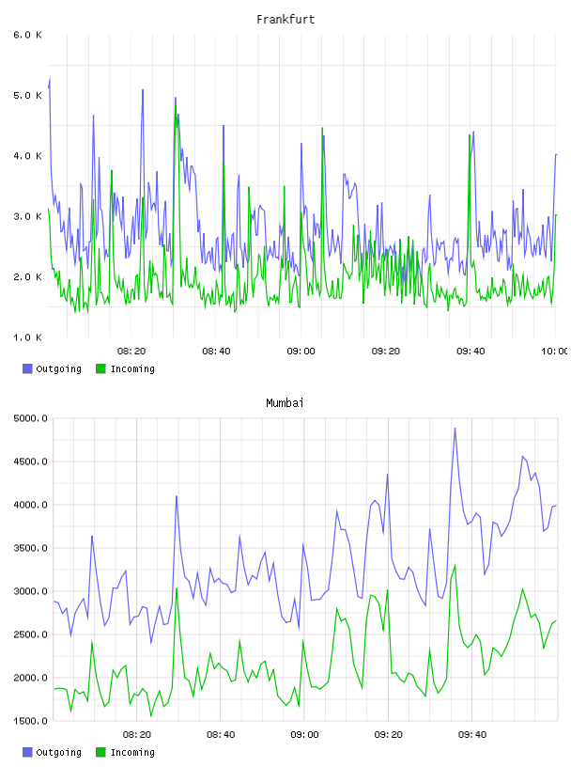Viewport: 571px width, 767px height.
Task: Click the 4000.0 axis label in the Mumbai chart
Action: (30, 505)
